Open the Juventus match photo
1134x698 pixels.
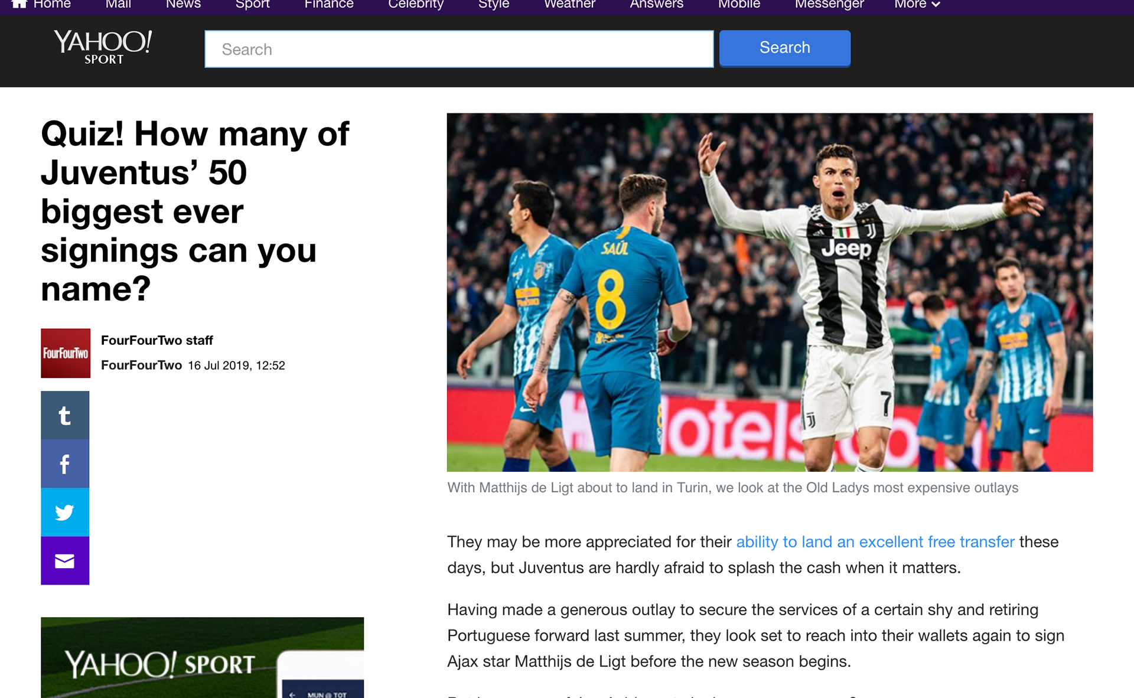click(x=770, y=292)
